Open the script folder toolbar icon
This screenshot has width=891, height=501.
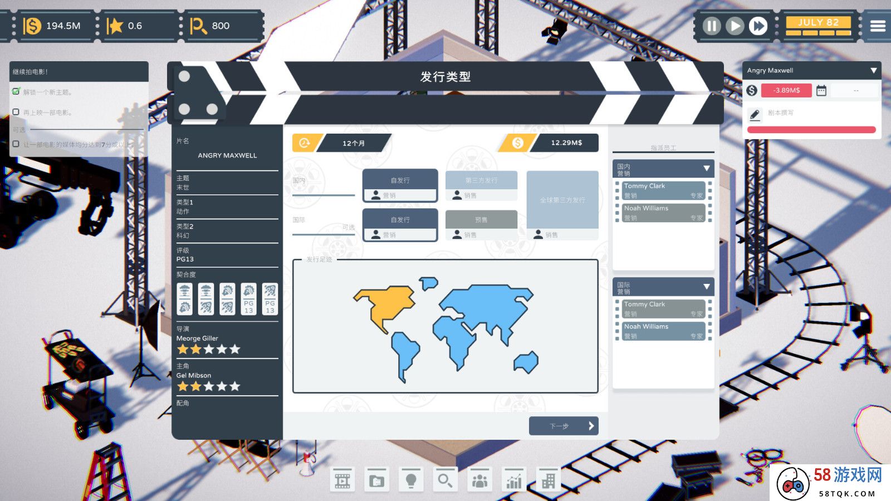click(x=377, y=480)
